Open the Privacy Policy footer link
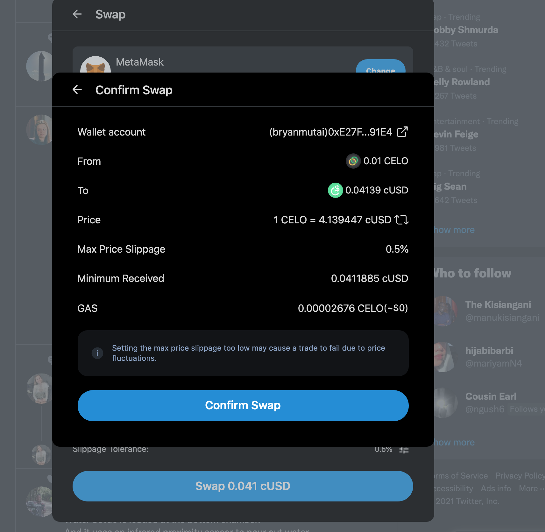Viewport: 545px width, 532px height. pyautogui.click(x=520, y=476)
